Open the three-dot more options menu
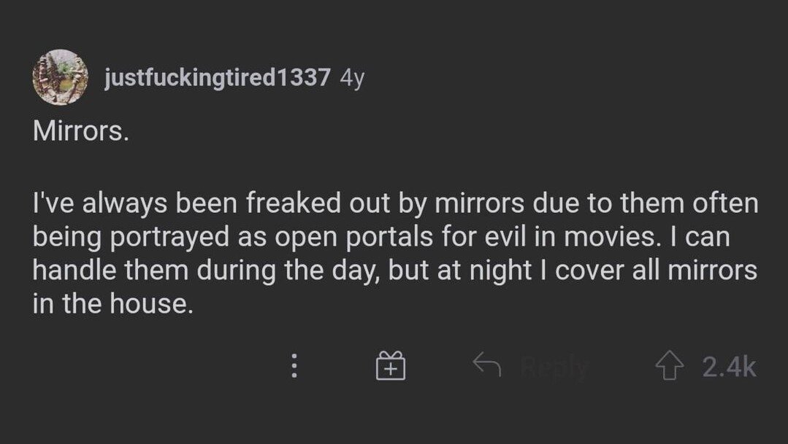This screenshot has width=788, height=444. click(294, 365)
